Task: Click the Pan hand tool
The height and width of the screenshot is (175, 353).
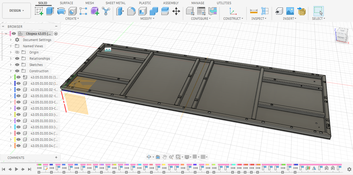Action: (x=165, y=157)
